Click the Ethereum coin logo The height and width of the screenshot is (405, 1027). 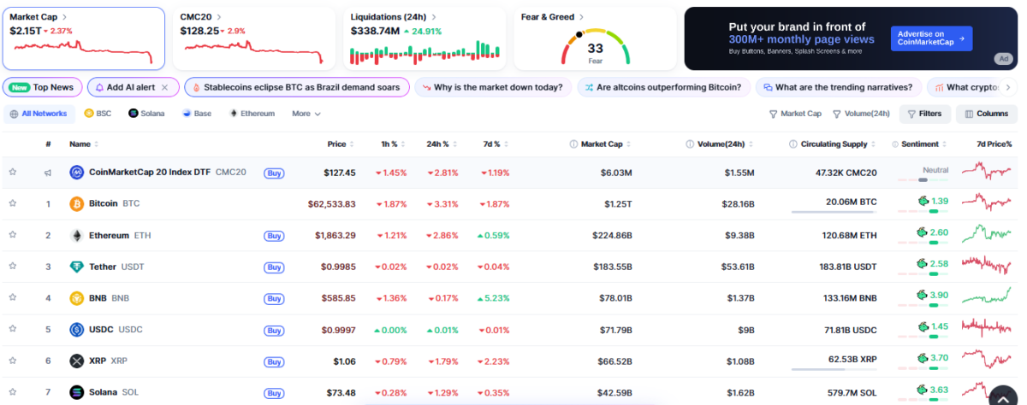coord(76,235)
